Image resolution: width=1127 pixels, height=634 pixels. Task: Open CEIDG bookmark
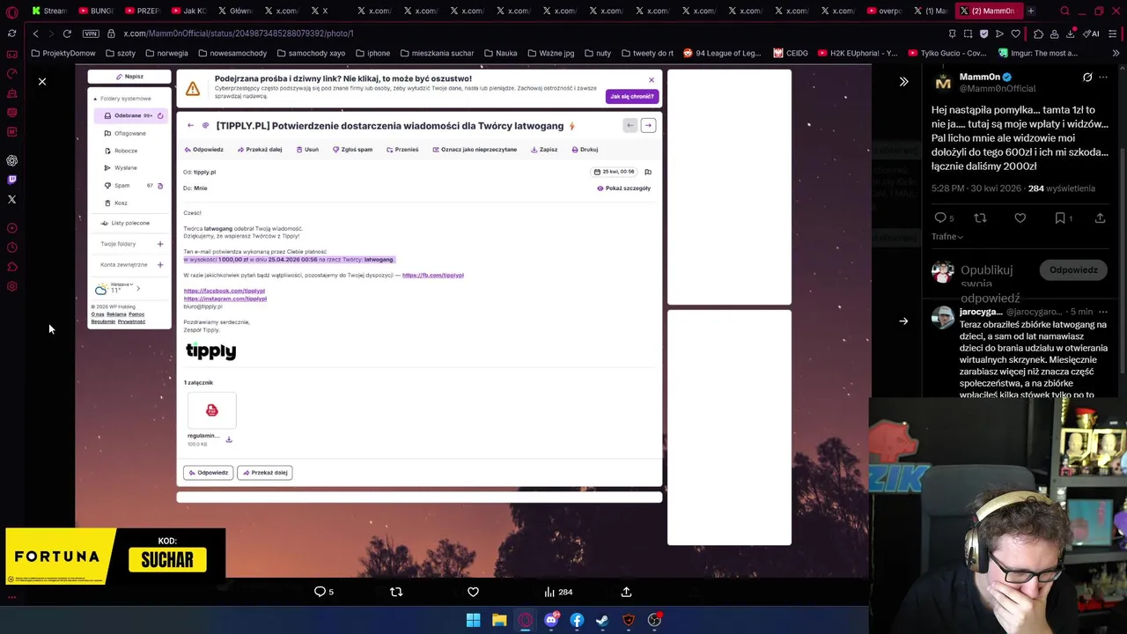pyautogui.click(x=791, y=53)
